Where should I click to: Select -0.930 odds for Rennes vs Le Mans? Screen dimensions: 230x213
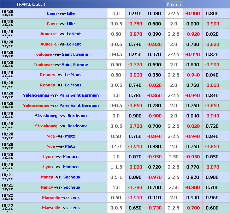click(x=135, y=75)
